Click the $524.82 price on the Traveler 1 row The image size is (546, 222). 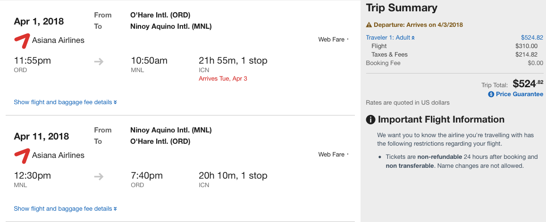tap(532, 38)
